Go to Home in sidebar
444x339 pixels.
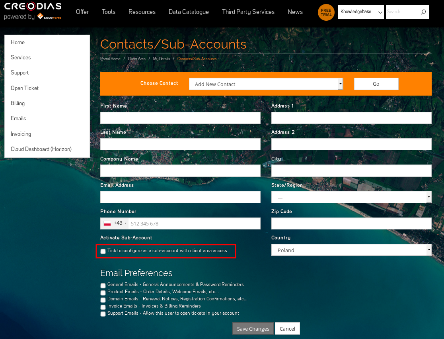click(x=18, y=42)
